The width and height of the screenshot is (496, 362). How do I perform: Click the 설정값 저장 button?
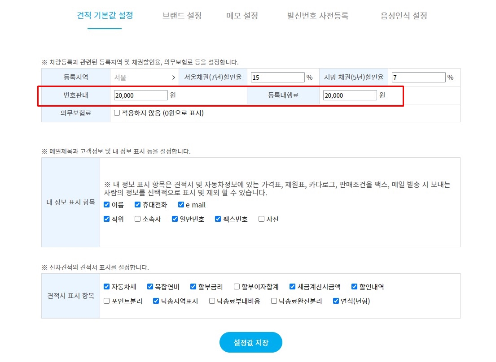point(251,342)
